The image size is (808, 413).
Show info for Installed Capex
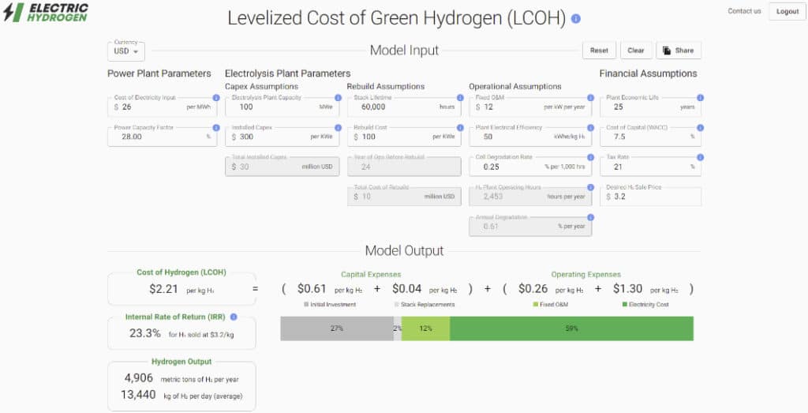tap(338, 127)
